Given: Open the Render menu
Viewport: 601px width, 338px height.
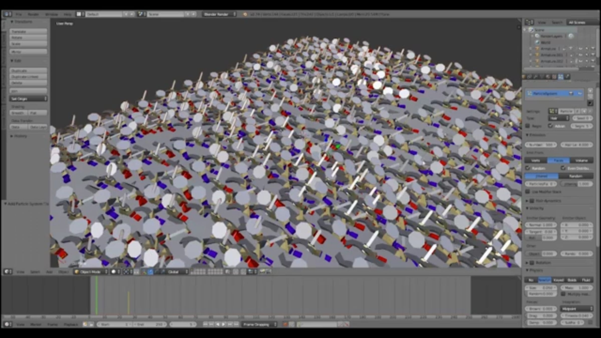Looking at the screenshot, I should coord(33,14).
